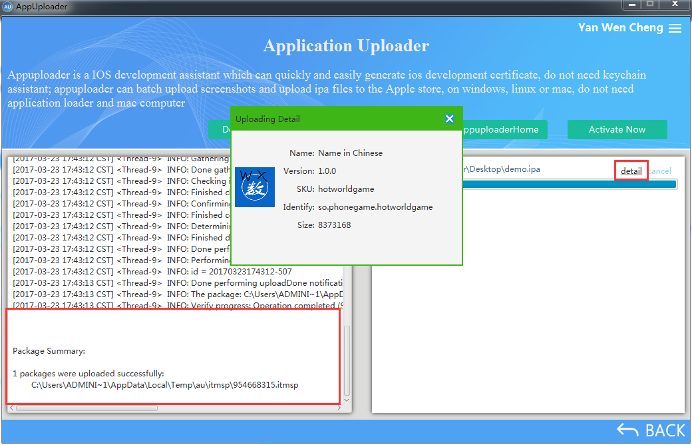Open the detail link for demo.ipa
Image resolution: width=692 pixels, height=445 pixels.
[631, 171]
